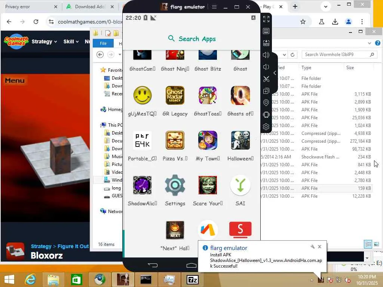
Task: Open a new Chrome tab
Action: coord(295,7)
